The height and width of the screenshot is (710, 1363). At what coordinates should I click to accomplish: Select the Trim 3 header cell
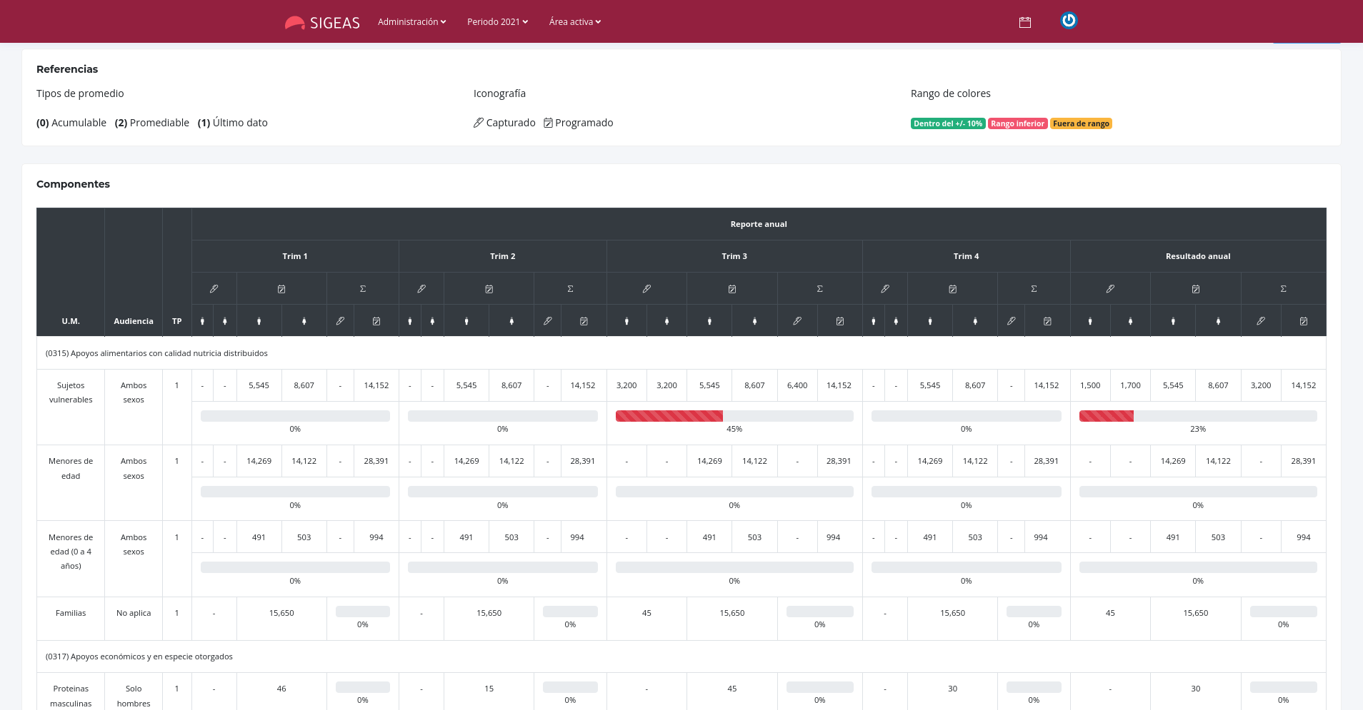pos(734,256)
